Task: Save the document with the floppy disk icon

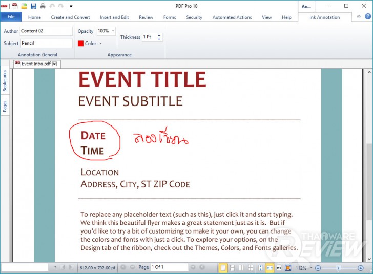Action: [x=33, y=6]
